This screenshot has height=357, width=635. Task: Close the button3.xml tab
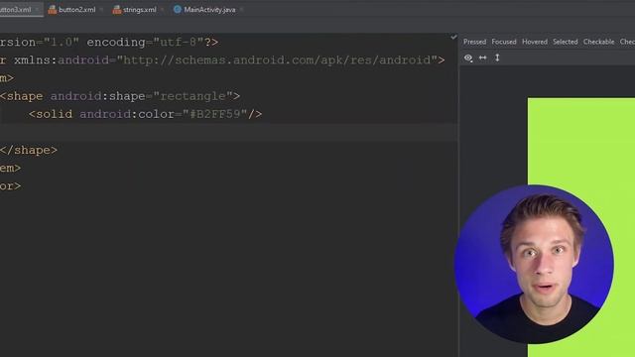pyautogui.click(x=37, y=10)
